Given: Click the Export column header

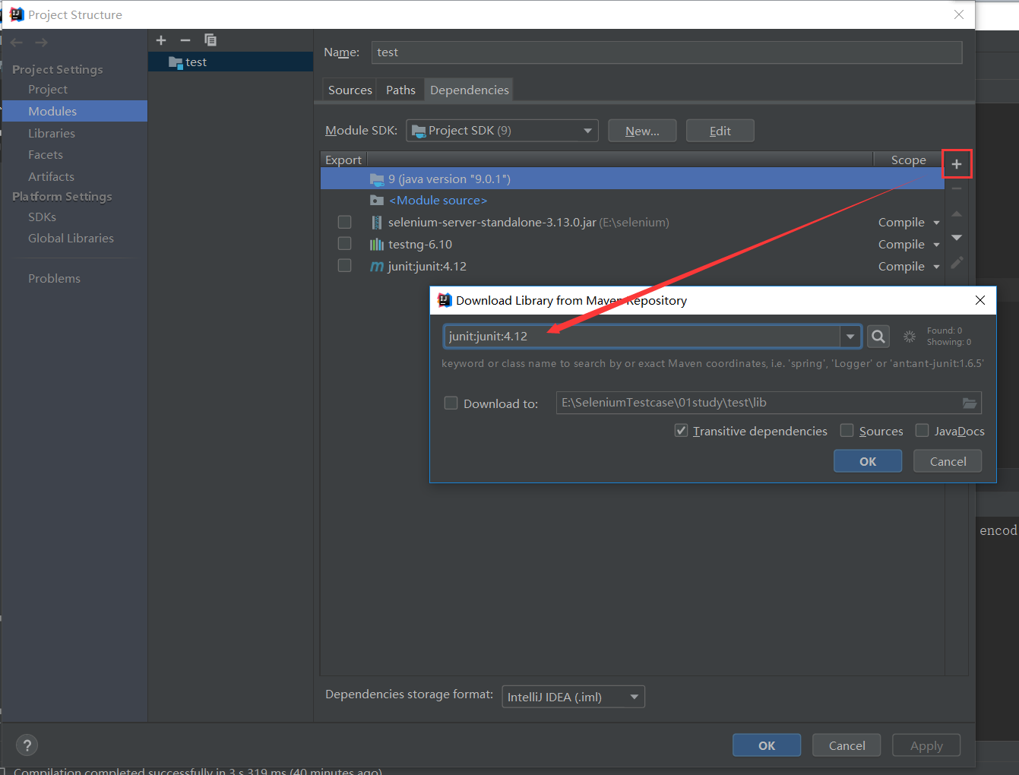Looking at the screenshot, I should [x=343, y=160].
